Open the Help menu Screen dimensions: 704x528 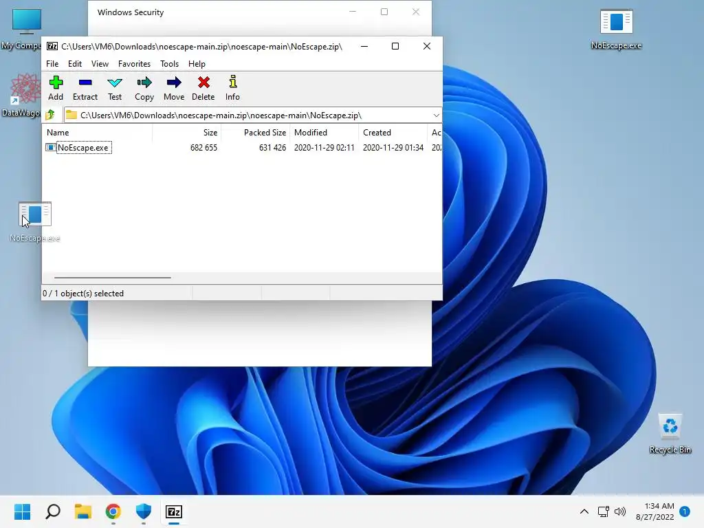(197, 64)
